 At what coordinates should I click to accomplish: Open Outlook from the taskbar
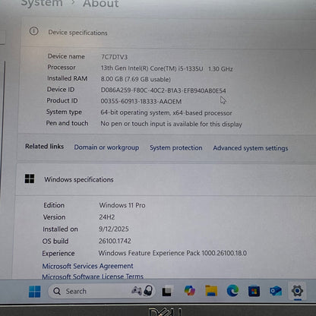click(x=276, y=291)
